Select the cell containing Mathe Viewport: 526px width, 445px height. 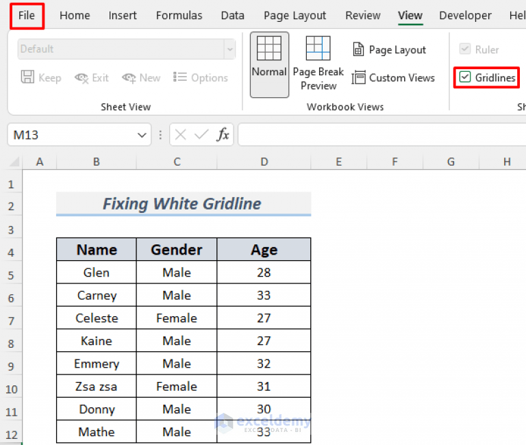(x=97, y=432)
